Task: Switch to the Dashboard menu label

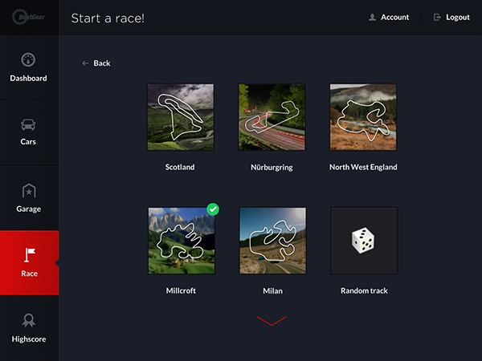Action: (x=29, y=79)
